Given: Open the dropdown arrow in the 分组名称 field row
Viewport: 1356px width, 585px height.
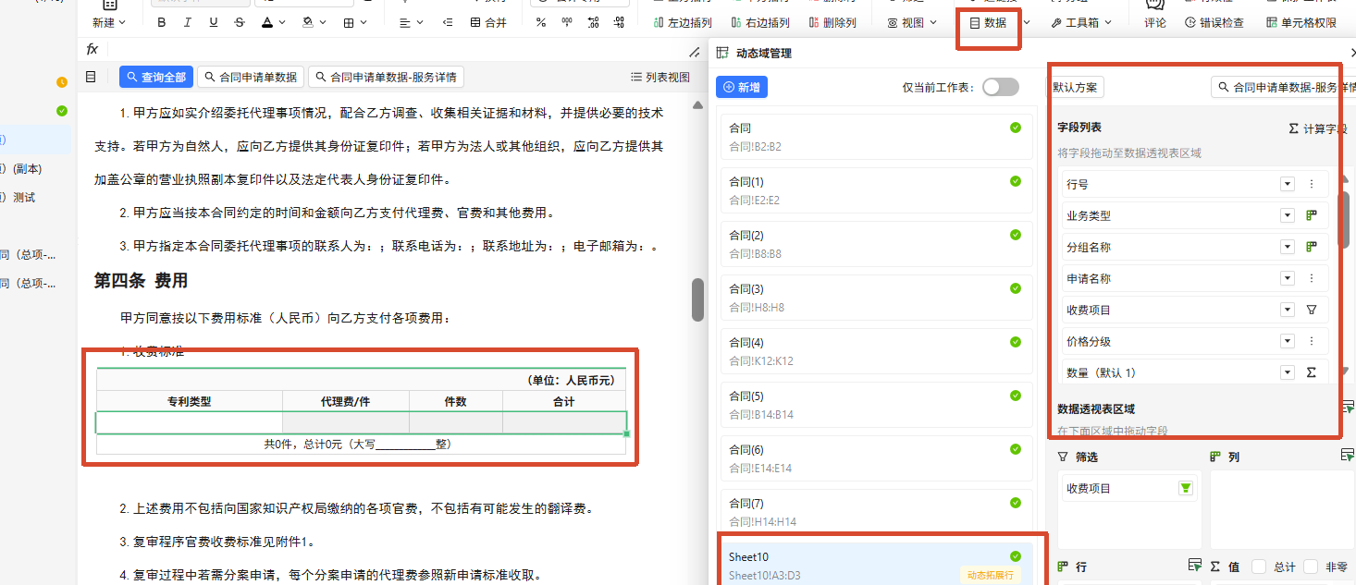Looking at the screenshot, I should coord(1287,248).
